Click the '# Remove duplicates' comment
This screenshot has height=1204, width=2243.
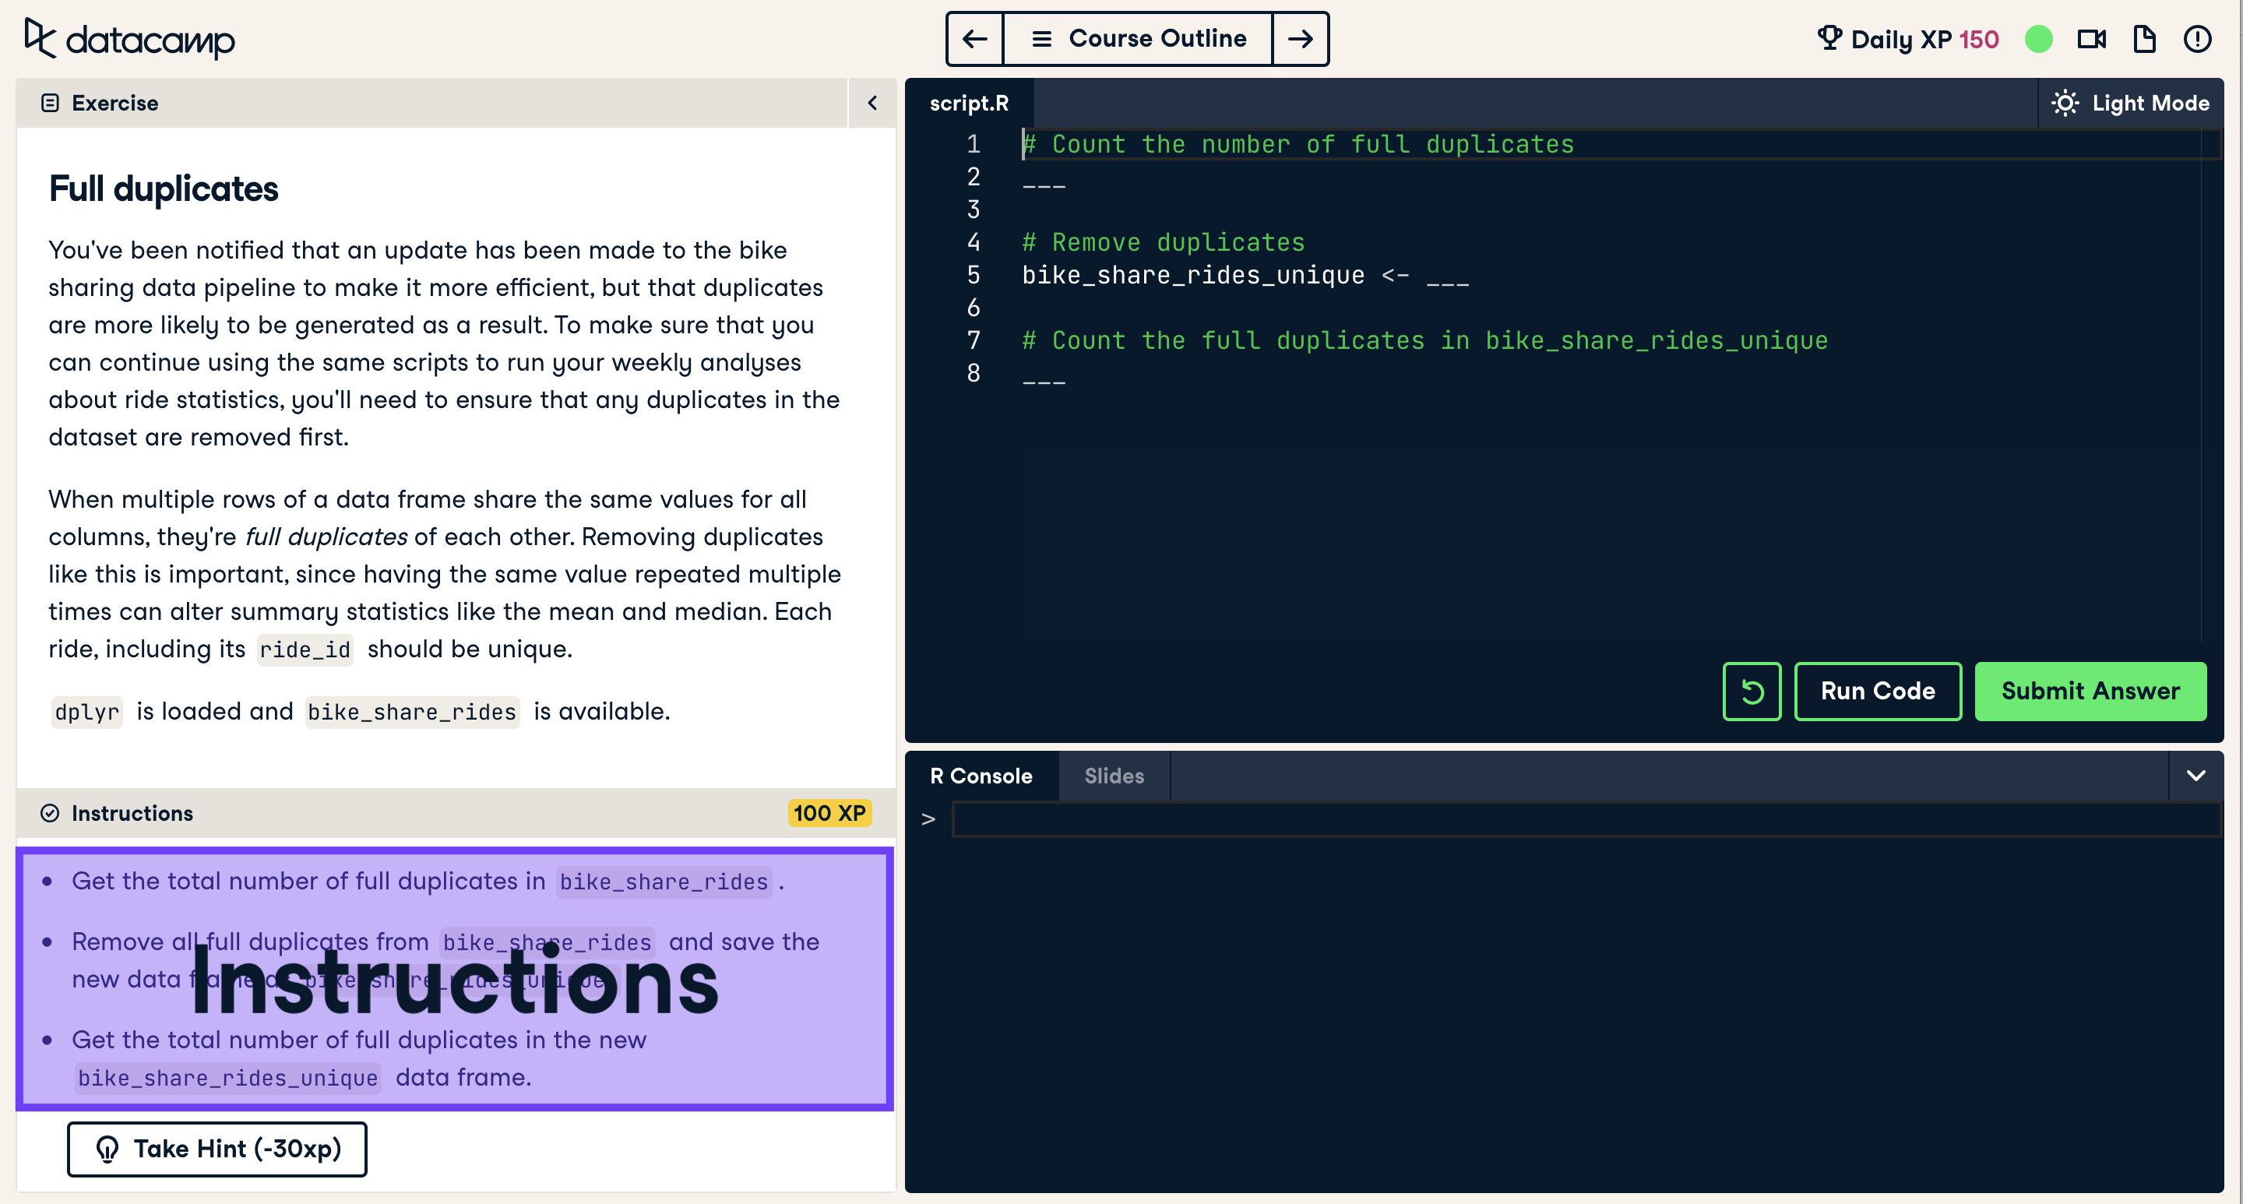1164,243
